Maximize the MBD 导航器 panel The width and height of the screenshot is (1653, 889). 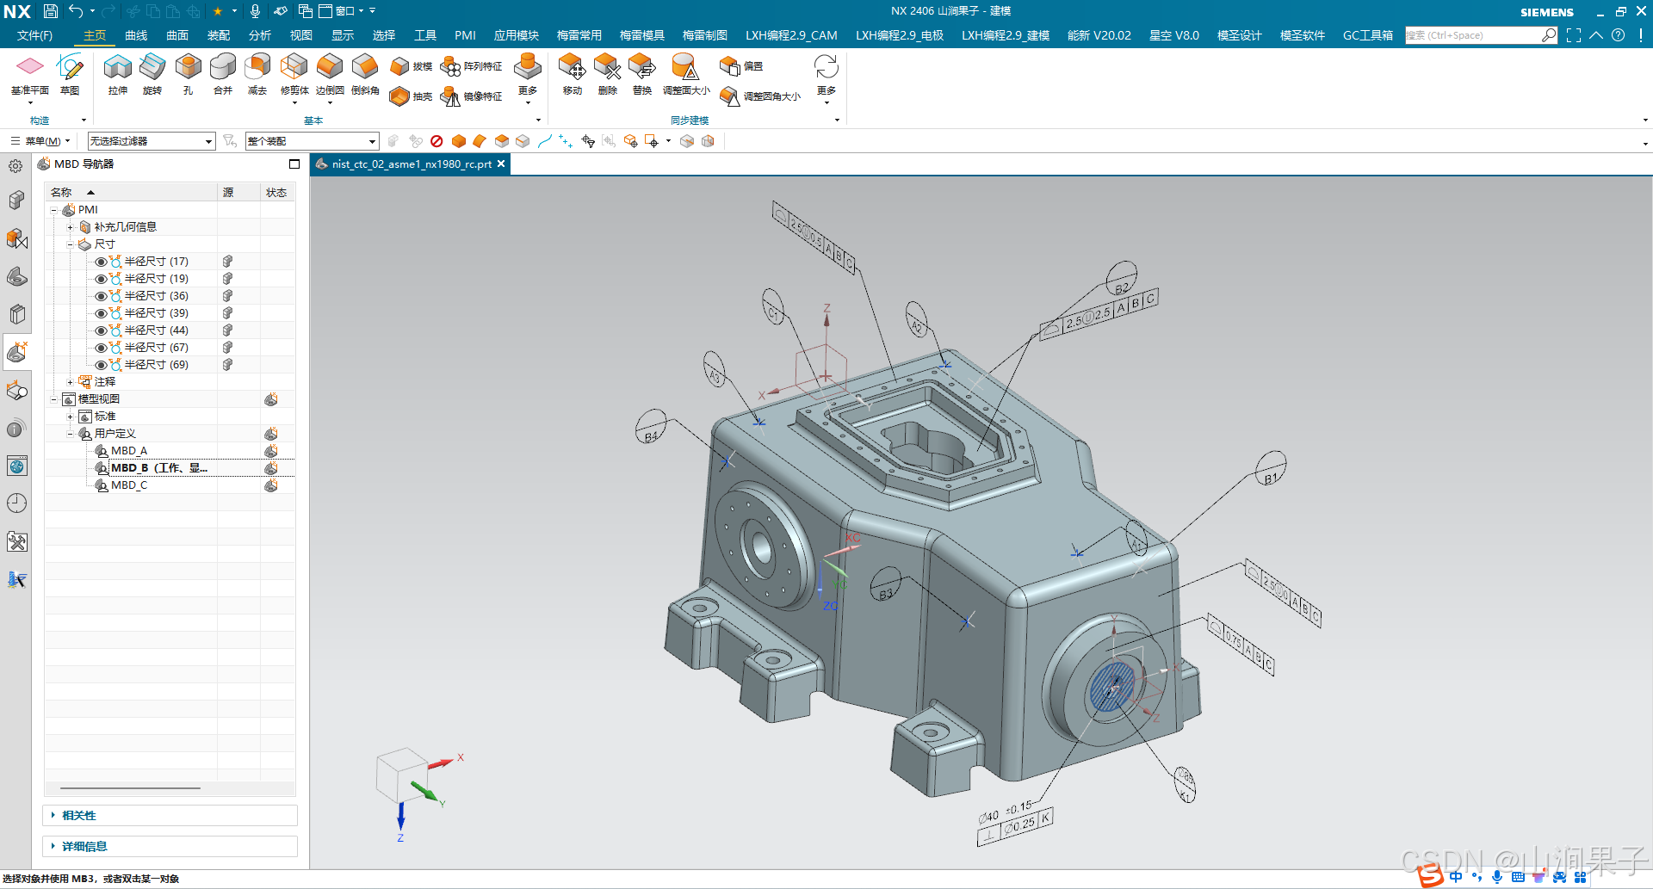click(x=294, y=164)
